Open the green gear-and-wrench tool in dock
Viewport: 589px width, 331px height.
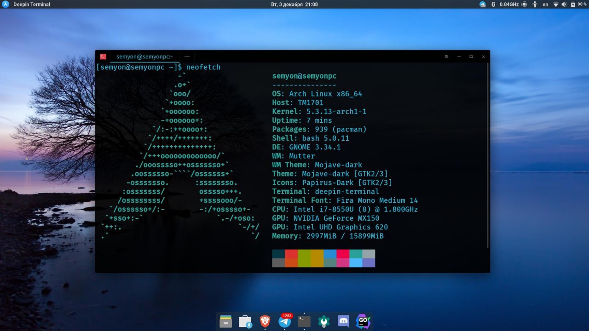(x=324, y=321)
